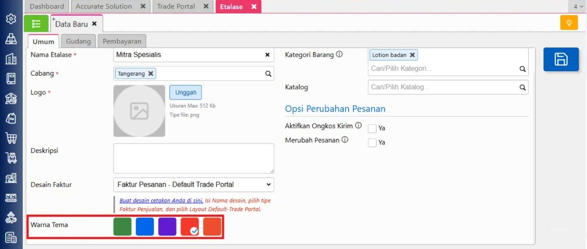Click into the Deskripsi text area
This screenshot has height=249, width=587.
click(194, 158)
